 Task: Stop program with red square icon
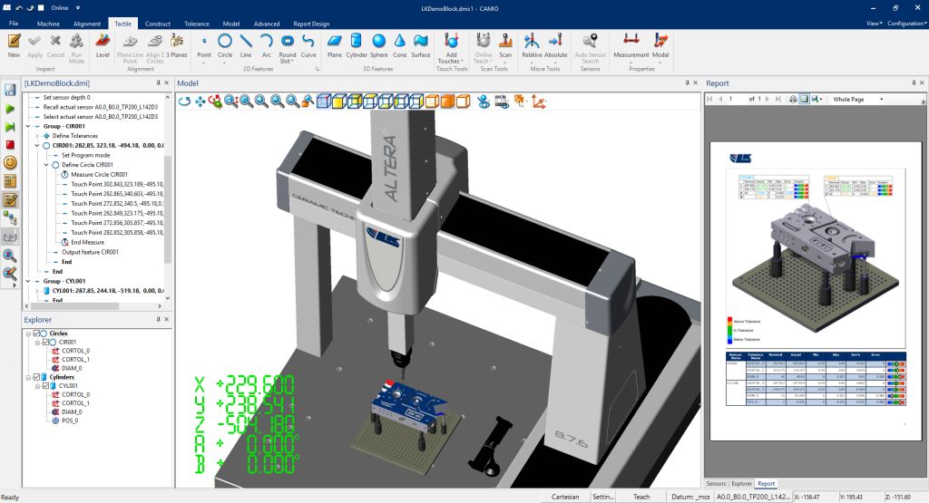[10, 144]
